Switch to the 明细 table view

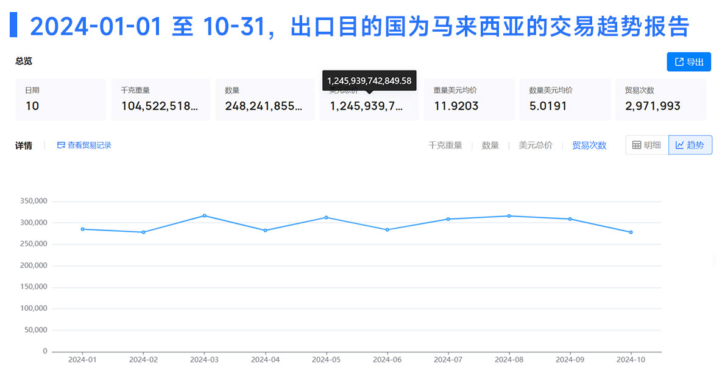(x=647, y=145)
